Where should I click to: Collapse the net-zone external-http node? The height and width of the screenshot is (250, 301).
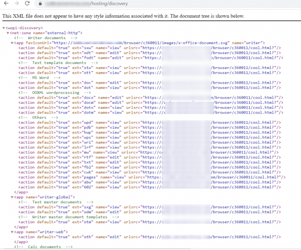pos(8,33)
